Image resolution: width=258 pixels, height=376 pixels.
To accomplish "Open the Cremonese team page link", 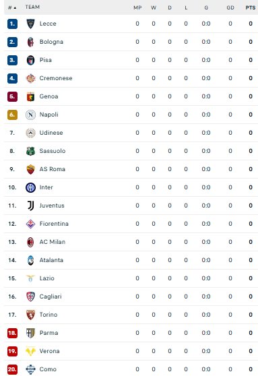I will point(56,78).
